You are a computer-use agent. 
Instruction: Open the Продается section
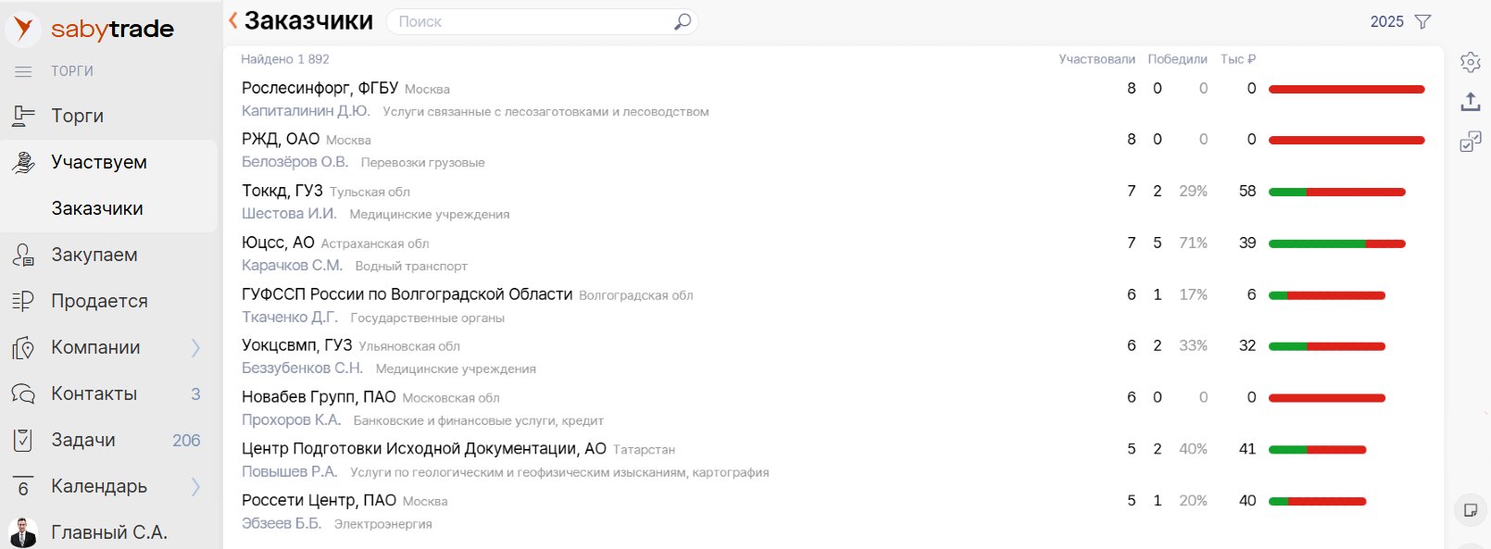[100, 301]
